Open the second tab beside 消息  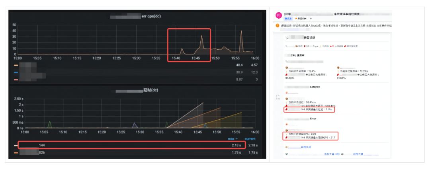tap(301, 18)
